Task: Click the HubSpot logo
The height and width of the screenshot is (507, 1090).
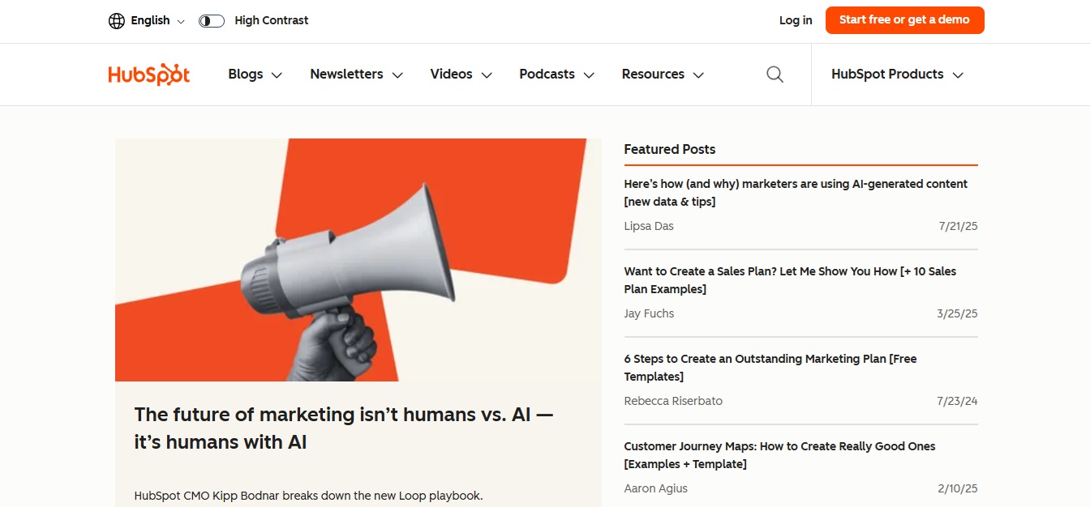Action: click(x=148, y=75)
